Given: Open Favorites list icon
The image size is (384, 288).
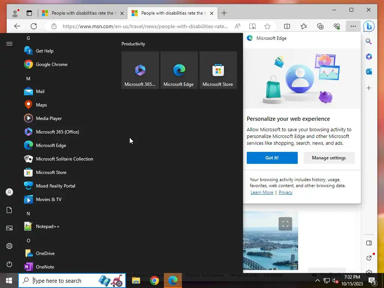Looking at the screenshot, I should click(x=304, y=26).
